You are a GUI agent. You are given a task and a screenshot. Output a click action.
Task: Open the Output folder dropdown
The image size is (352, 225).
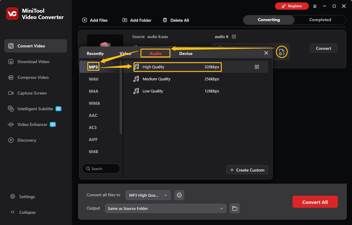click(166, 208)
